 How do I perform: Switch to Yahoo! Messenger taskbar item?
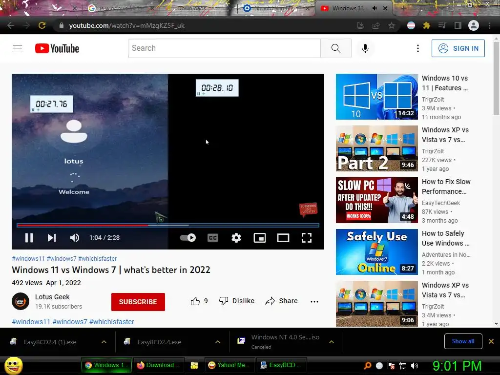pyautogui.click(x=229, y=365)
